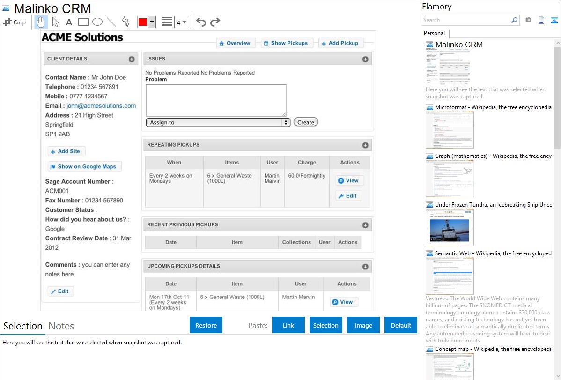Click the Restore button
Screen dimensions: 561x380
click(206, 325)
